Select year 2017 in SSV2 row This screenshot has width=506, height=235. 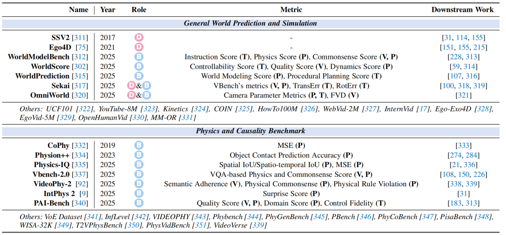tap(108, 38)
